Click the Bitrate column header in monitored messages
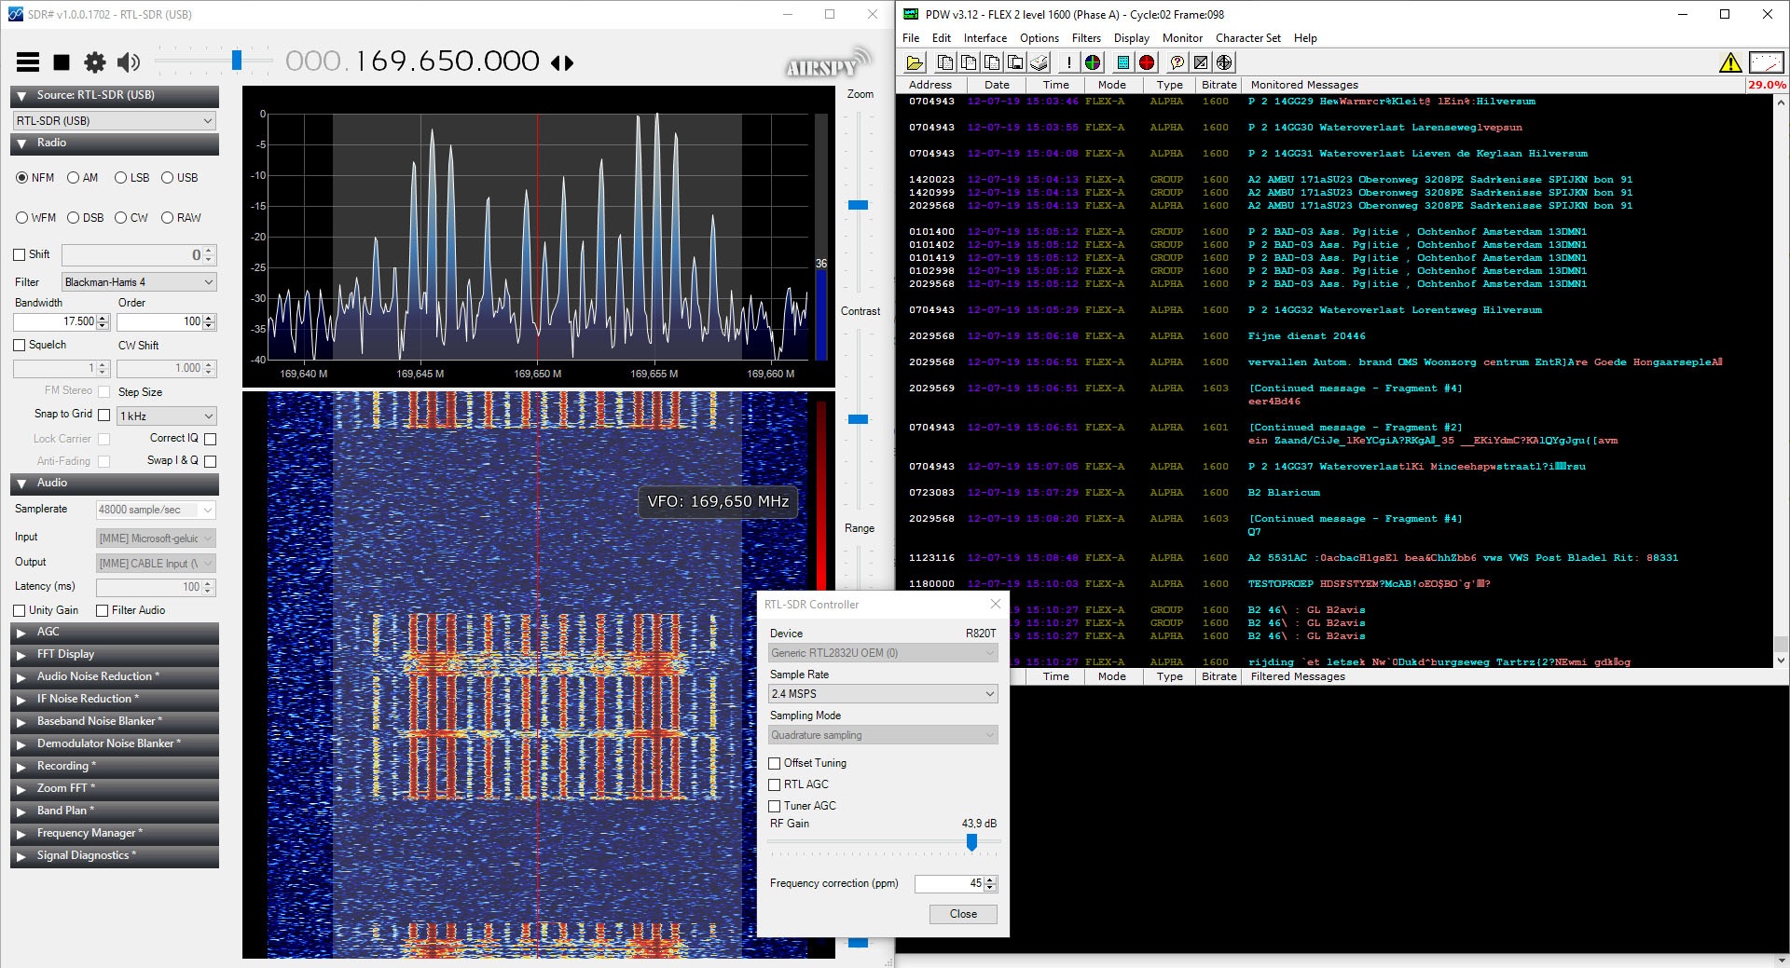The image size is (1790, 968). tap(1219, 85)
